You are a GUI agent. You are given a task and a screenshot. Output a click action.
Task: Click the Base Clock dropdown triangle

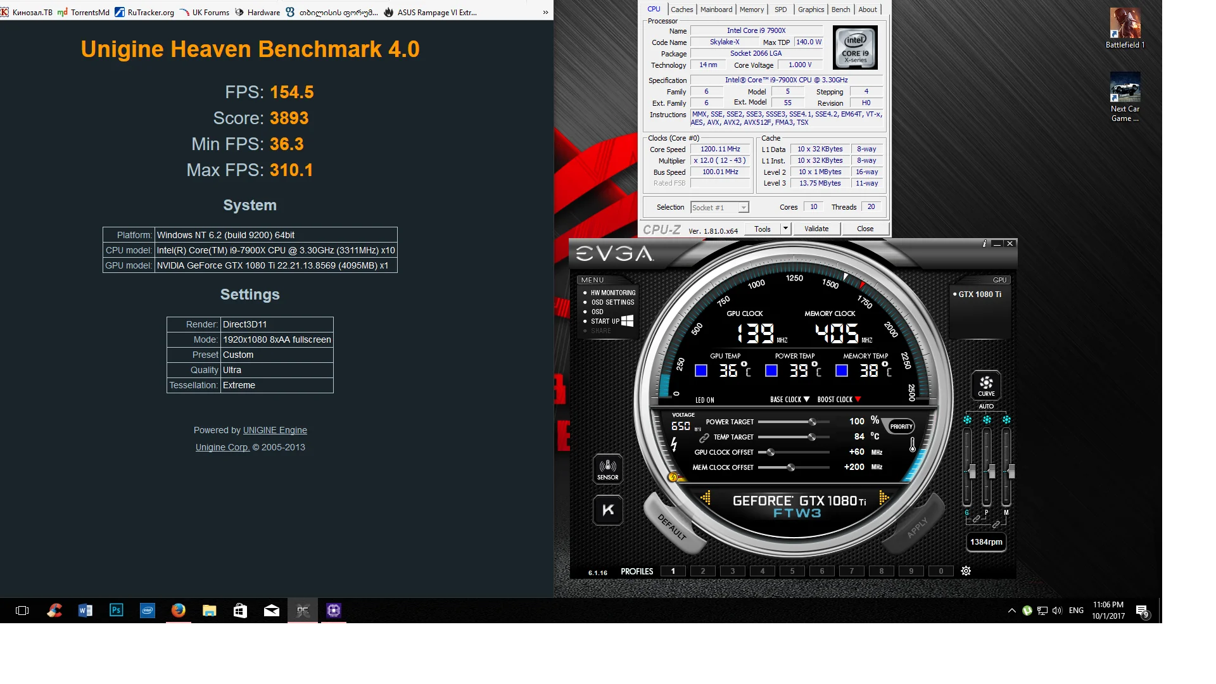pyautogui.click(x=806, y=400)
